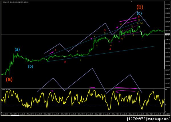Select the yellow '5 - Ext.' label
The height and width of the screenshot is (122, 171).
(x=140, y=23)
